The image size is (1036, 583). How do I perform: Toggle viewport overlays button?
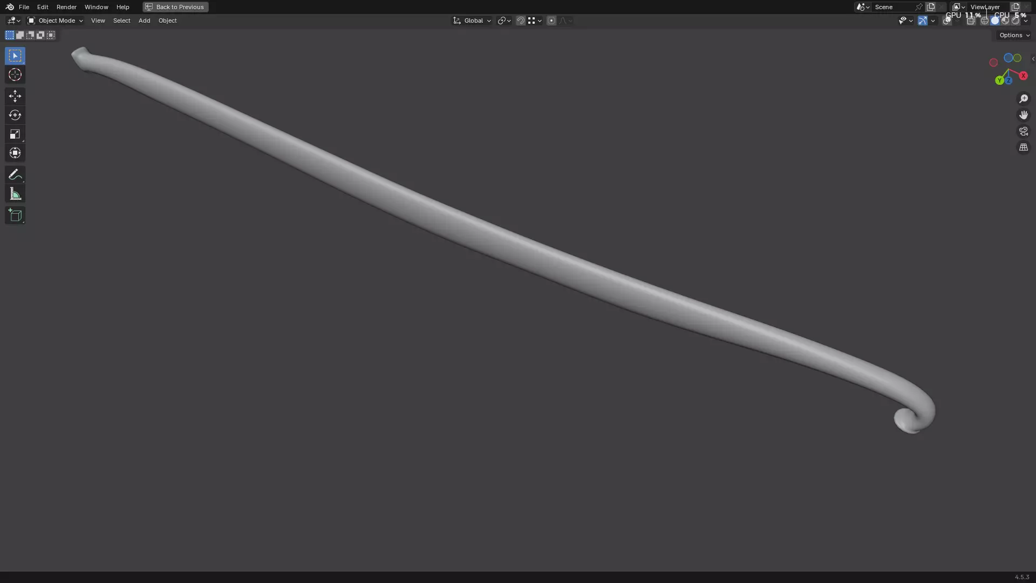(947, 21)
